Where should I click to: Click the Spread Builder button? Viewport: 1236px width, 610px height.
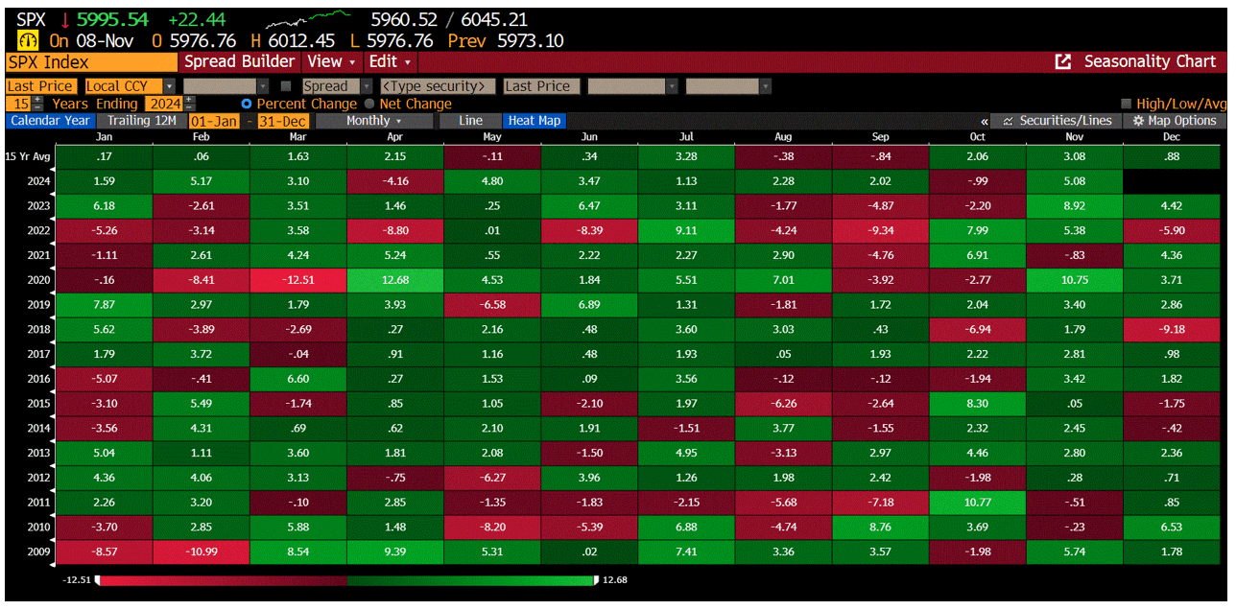pos(239,60)
